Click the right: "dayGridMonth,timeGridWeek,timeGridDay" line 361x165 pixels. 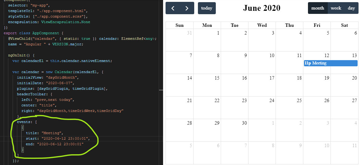coord(72,111)
